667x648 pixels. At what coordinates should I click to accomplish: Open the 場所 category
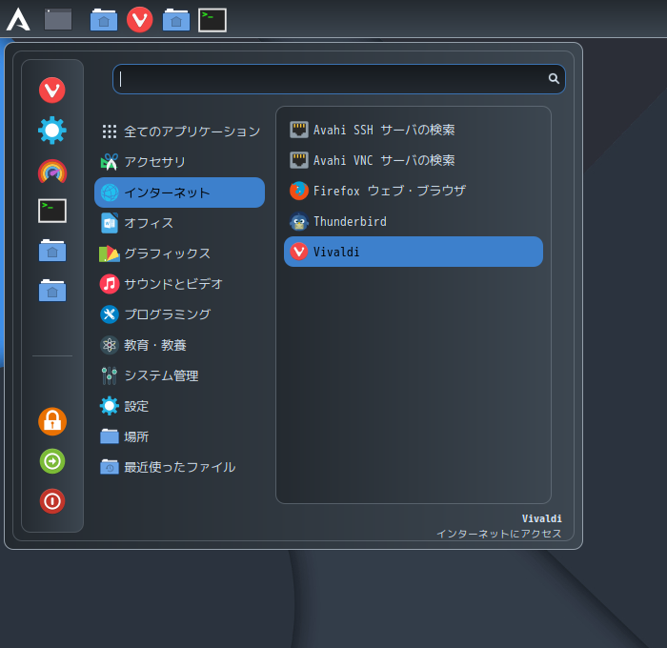pyautogui.click(x=179, y=436)
